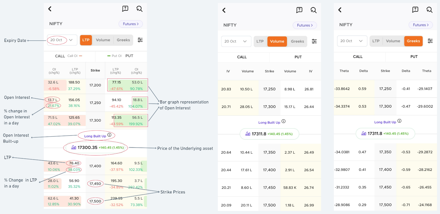Viewport: 440px width, 214px height.
Task: Select LTP tab in left panel
Action: point(86,40)
